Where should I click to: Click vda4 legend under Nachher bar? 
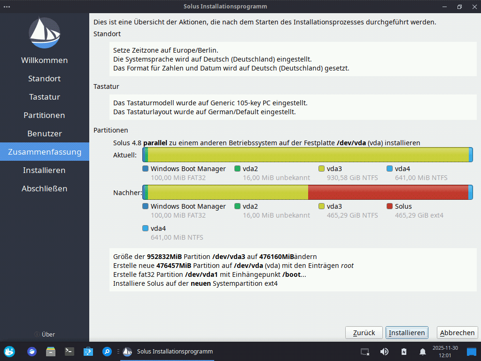173,233
